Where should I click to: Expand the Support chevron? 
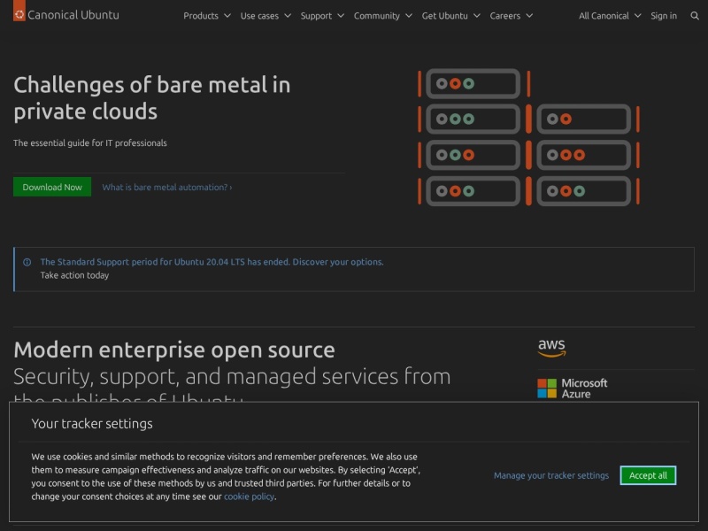tap(341, 16)
